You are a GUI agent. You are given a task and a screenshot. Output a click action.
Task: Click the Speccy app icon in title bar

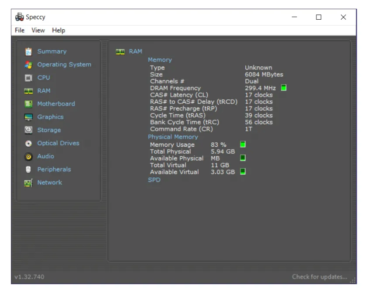click(x=20, y=17)
